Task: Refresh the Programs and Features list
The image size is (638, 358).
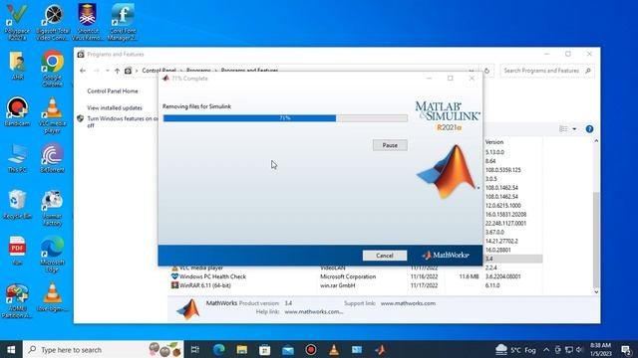Action: click(486, 71)
